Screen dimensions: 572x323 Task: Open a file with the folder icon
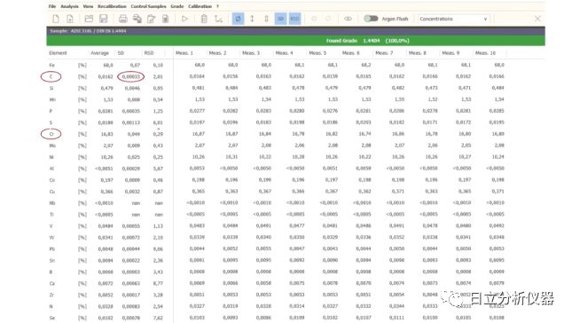89,19
